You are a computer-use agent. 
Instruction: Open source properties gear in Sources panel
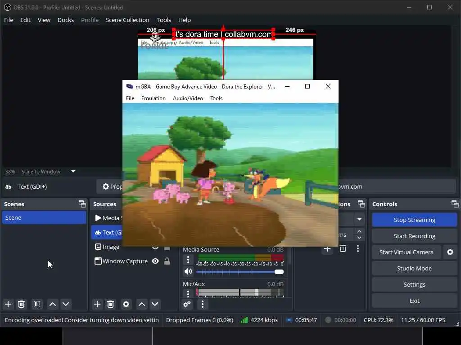coord(126,304)
